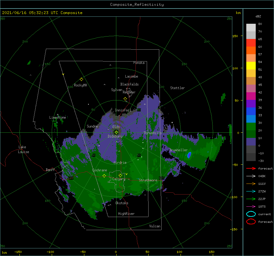Click the Airdrie city label

pyautogui.click(x=120, y=163)
